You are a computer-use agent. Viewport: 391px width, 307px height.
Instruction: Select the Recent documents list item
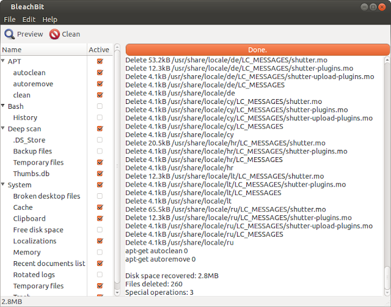(x=49, y=264)
